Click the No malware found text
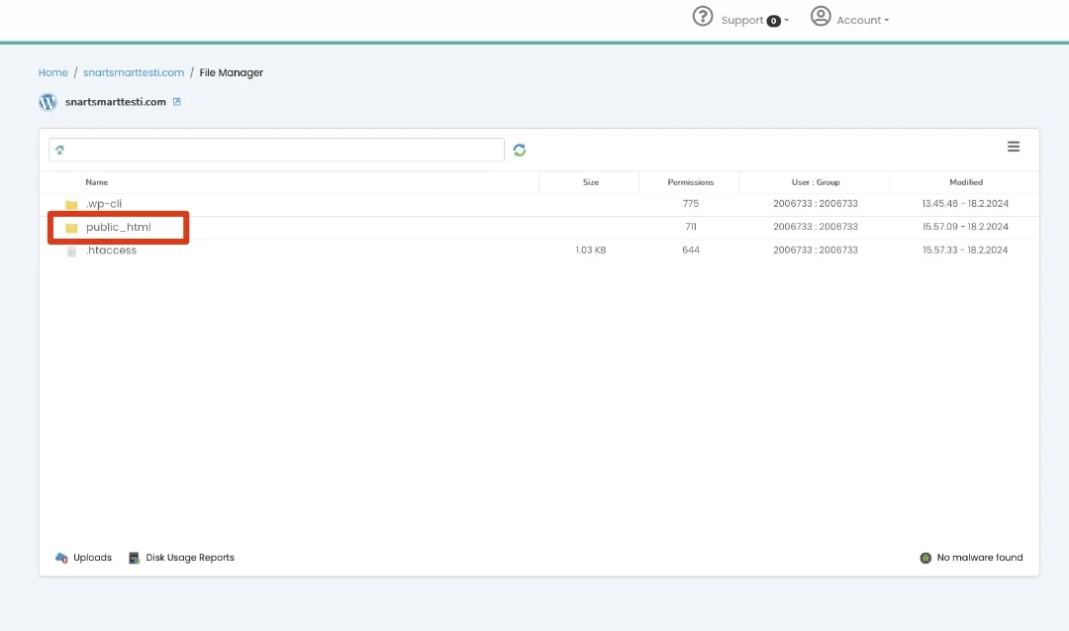The width and height of the screenshot is (1069, 631). 980,558
